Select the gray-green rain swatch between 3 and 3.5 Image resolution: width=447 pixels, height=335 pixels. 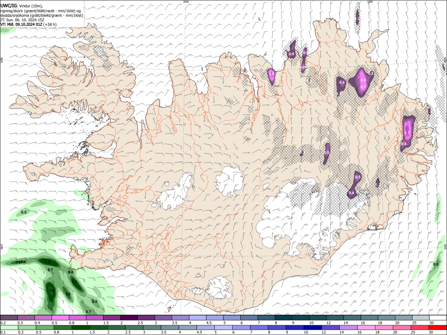pyautogui.click(x=152, y=327)
